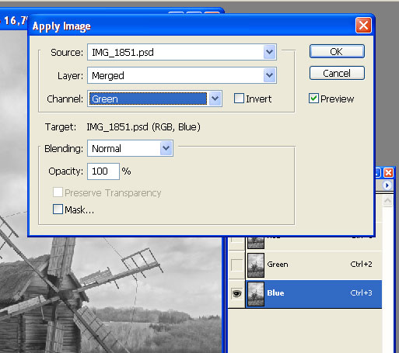Click the Blue channel thumbnail
Screen dimensions: 399x353
256,294
